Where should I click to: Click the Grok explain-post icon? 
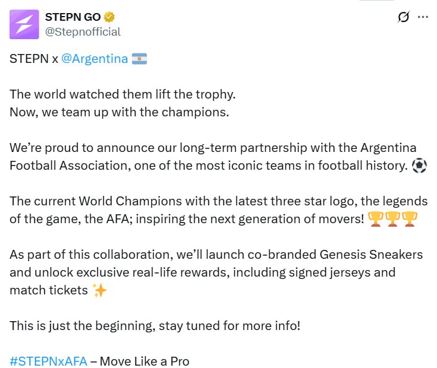pyautogui.click(x=403, y=17)
